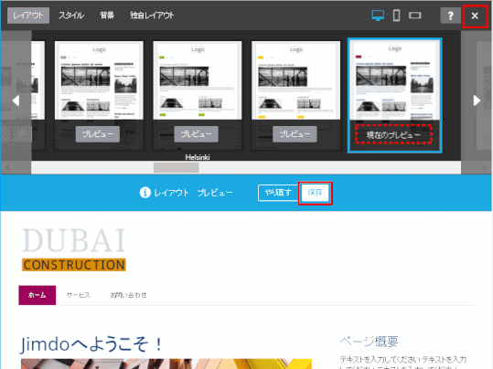Open the お問い合わせ navigation item

[128, 295]
